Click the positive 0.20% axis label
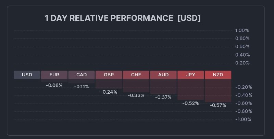 [x=242, y=63]
